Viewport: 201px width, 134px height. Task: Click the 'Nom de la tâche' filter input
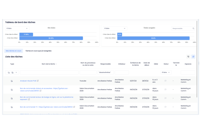point(49,72)
